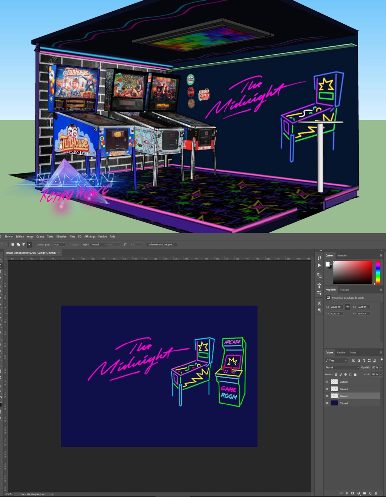Lock image pixels brush icon
This screenshot has height=497, width=386.
pyautogui.click(x=341, y=375)
